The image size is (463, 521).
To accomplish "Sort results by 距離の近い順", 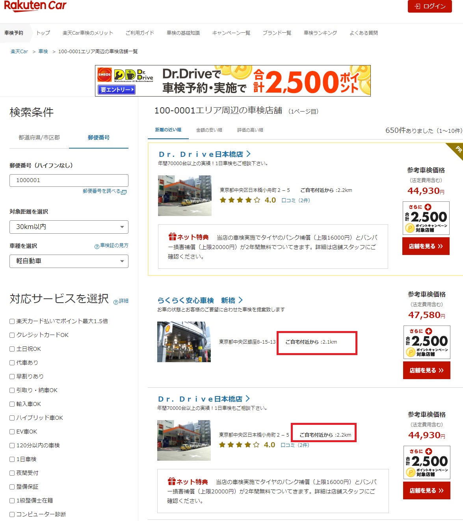I will pos(168,130).
